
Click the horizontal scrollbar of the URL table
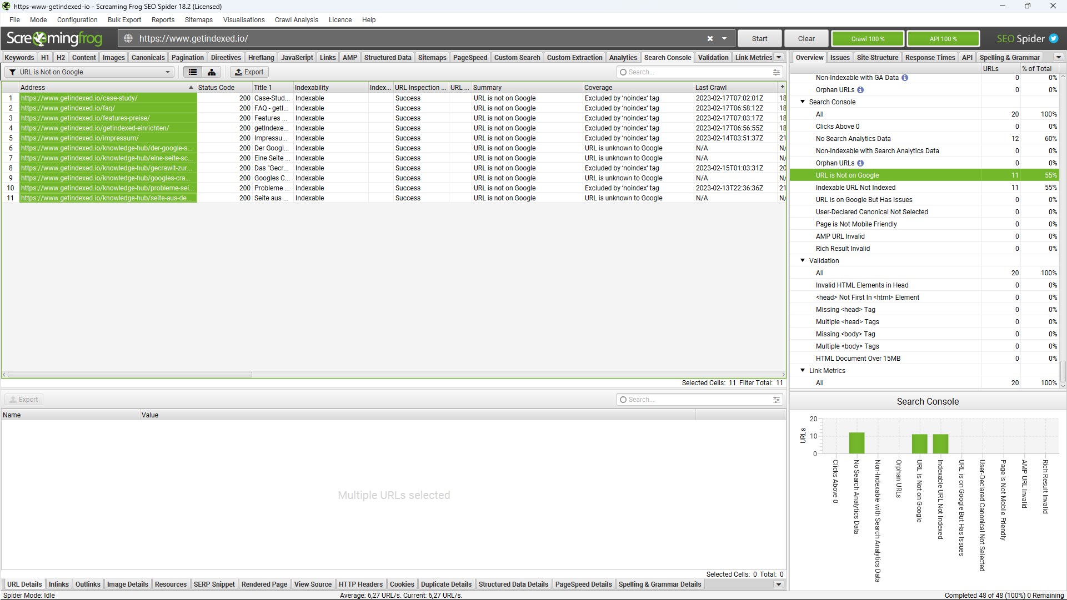[x=130, y=375]
